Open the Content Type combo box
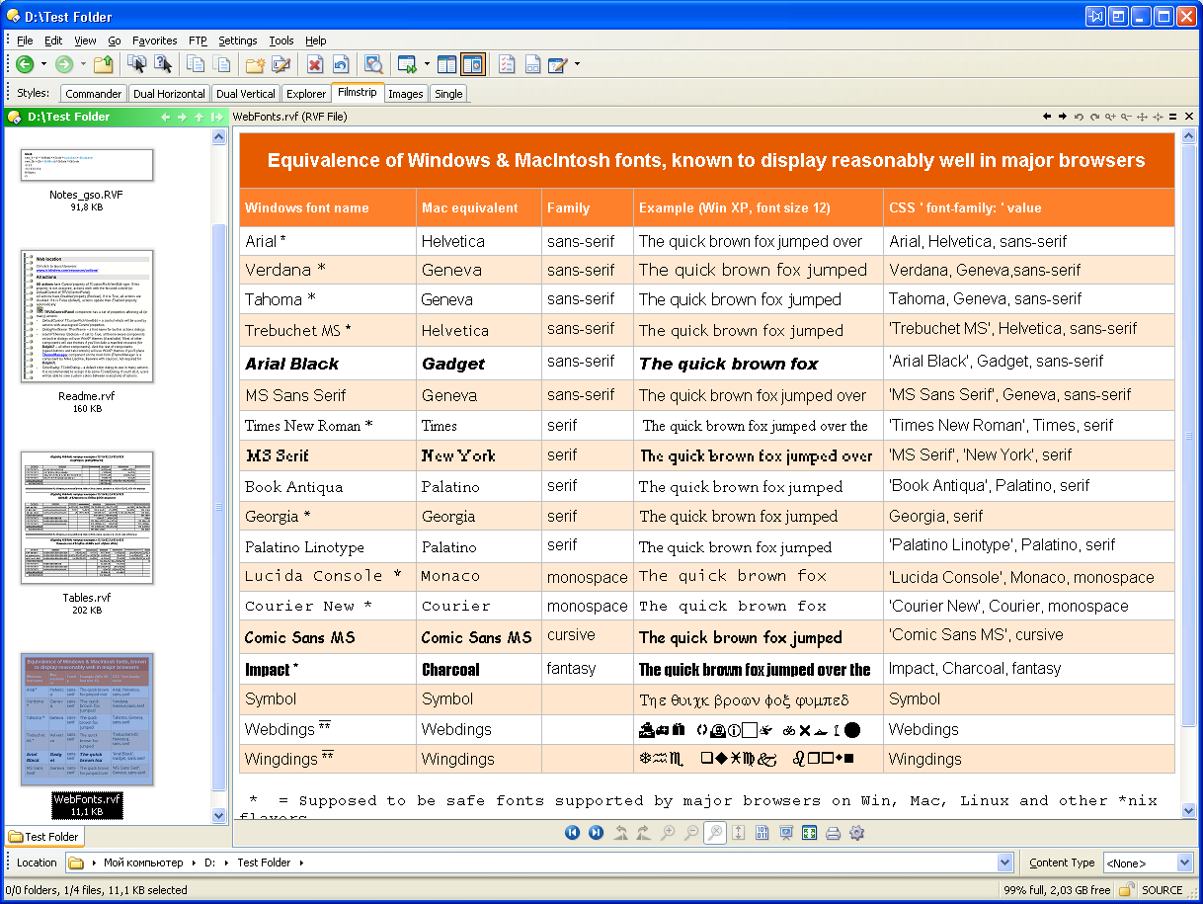The image size is (1203, 904). pyautogui.click(x=1148, y=863)
